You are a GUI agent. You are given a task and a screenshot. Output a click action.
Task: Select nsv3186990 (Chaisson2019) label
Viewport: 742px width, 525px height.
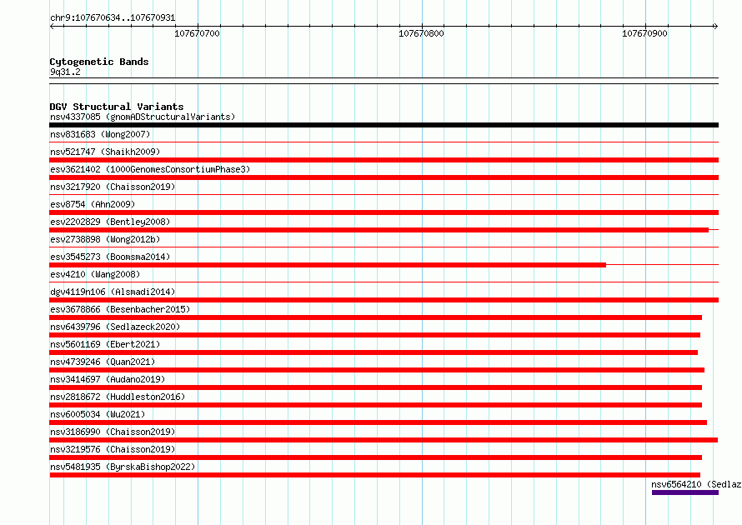coord(113,432)
